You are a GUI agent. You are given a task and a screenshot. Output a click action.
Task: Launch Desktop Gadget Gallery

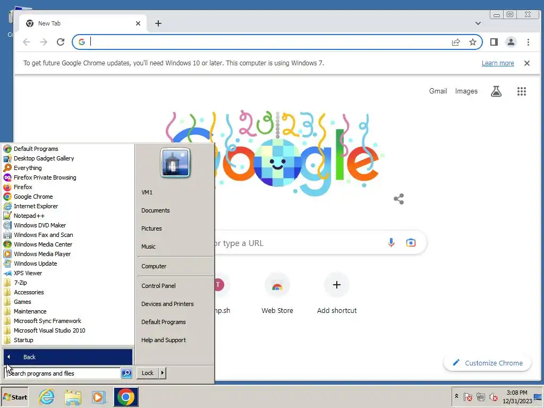pos(44,158)
